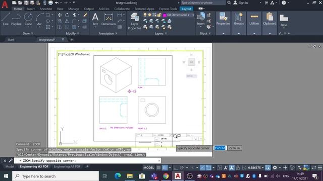
Task: Insert a table from Annotation panel
Action: [120, 27]
